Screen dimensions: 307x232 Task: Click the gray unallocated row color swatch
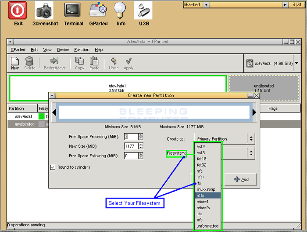click(x=42, y=124)
